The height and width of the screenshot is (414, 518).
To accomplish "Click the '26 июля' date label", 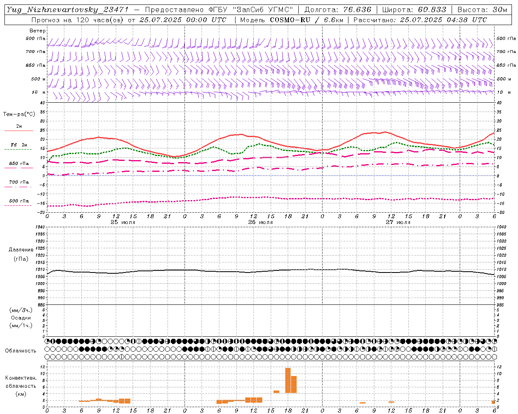I will (261, 222).
